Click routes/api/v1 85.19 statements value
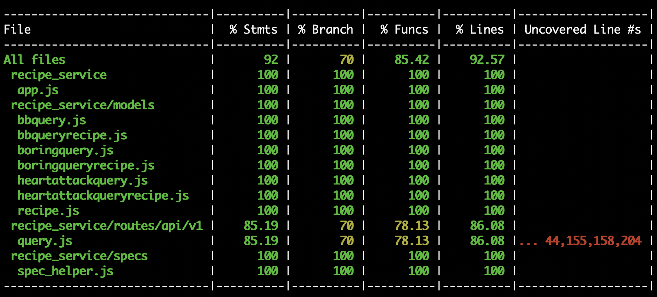Viewport: 657px width, 297px height. (261, 226)
